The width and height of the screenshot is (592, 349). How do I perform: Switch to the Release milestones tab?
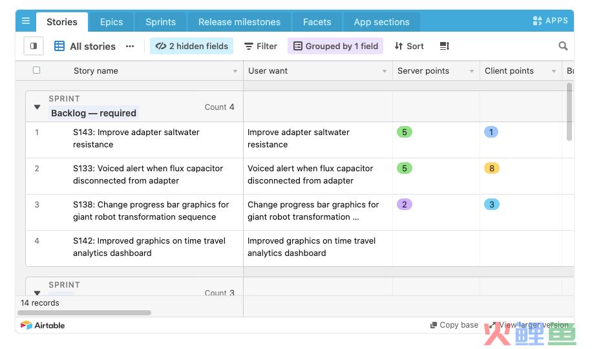(x=239, y=22)
